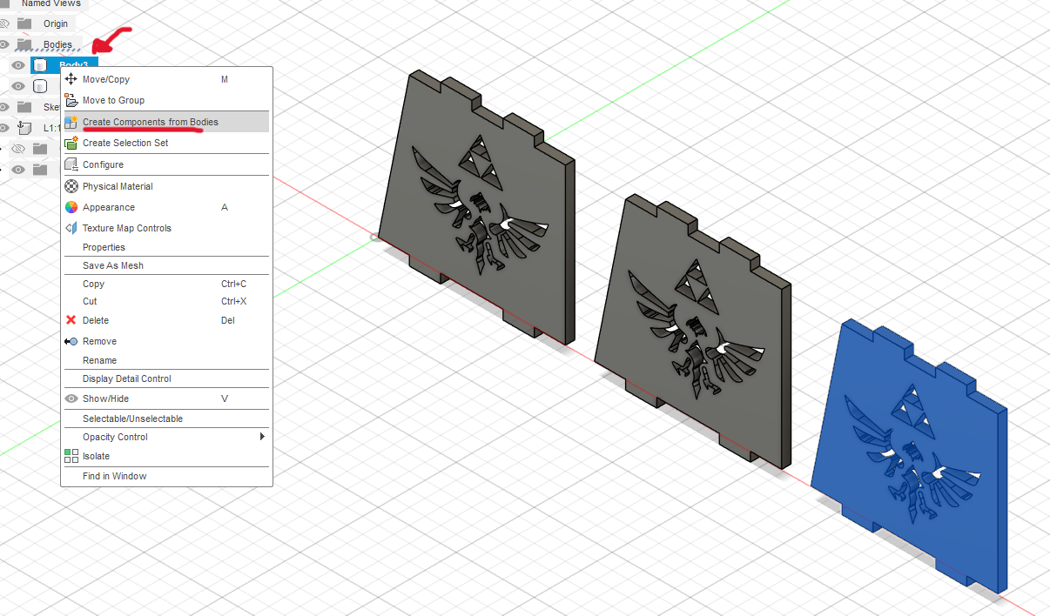Toggle the eye icon in the last browser row

tap(17, 170)
